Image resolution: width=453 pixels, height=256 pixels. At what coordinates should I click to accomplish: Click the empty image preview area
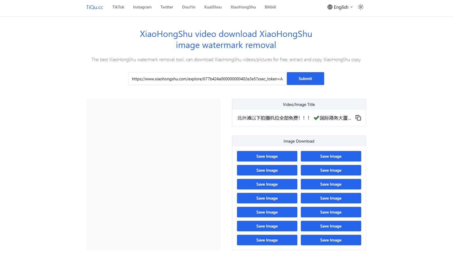pos(153,175)
